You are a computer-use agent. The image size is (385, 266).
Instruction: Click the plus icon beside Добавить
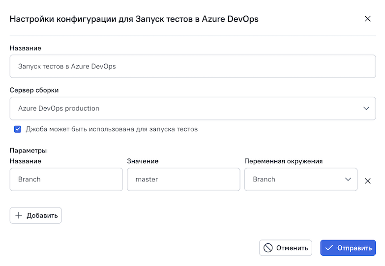click(x=19, y=215)
